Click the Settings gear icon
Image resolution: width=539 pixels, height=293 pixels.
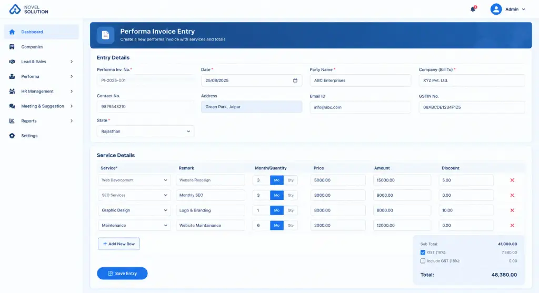[x=12, y=136]
